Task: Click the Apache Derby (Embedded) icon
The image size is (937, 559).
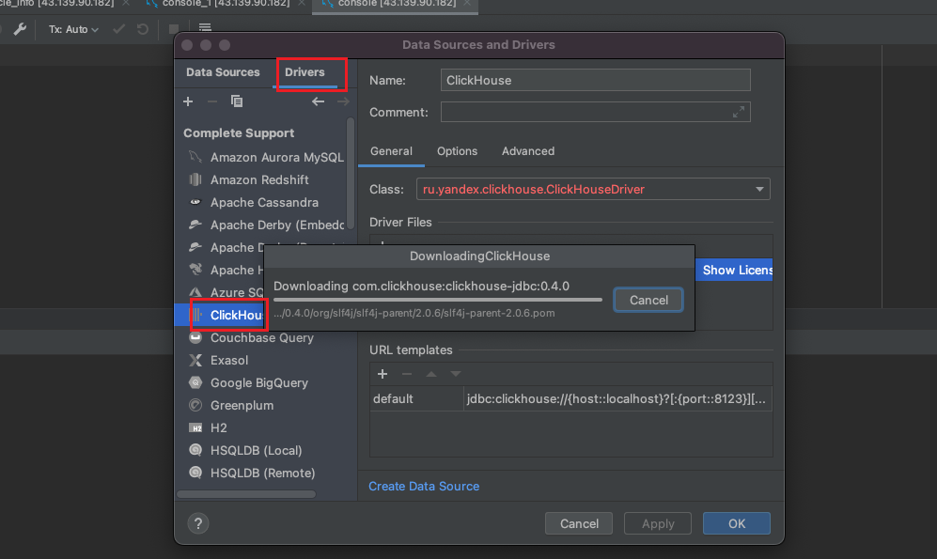Action: click(x=195, y=225)
